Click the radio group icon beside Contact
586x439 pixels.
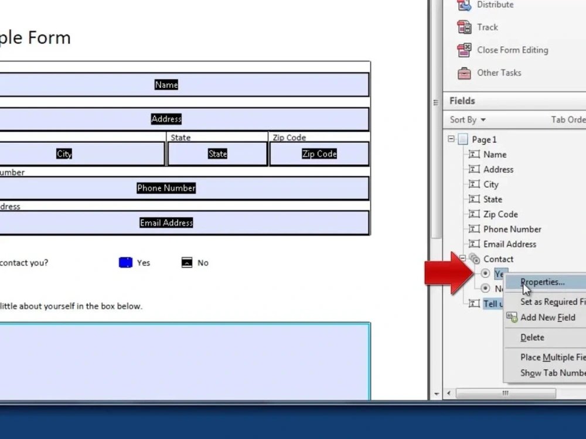click(x=475, y=259)
